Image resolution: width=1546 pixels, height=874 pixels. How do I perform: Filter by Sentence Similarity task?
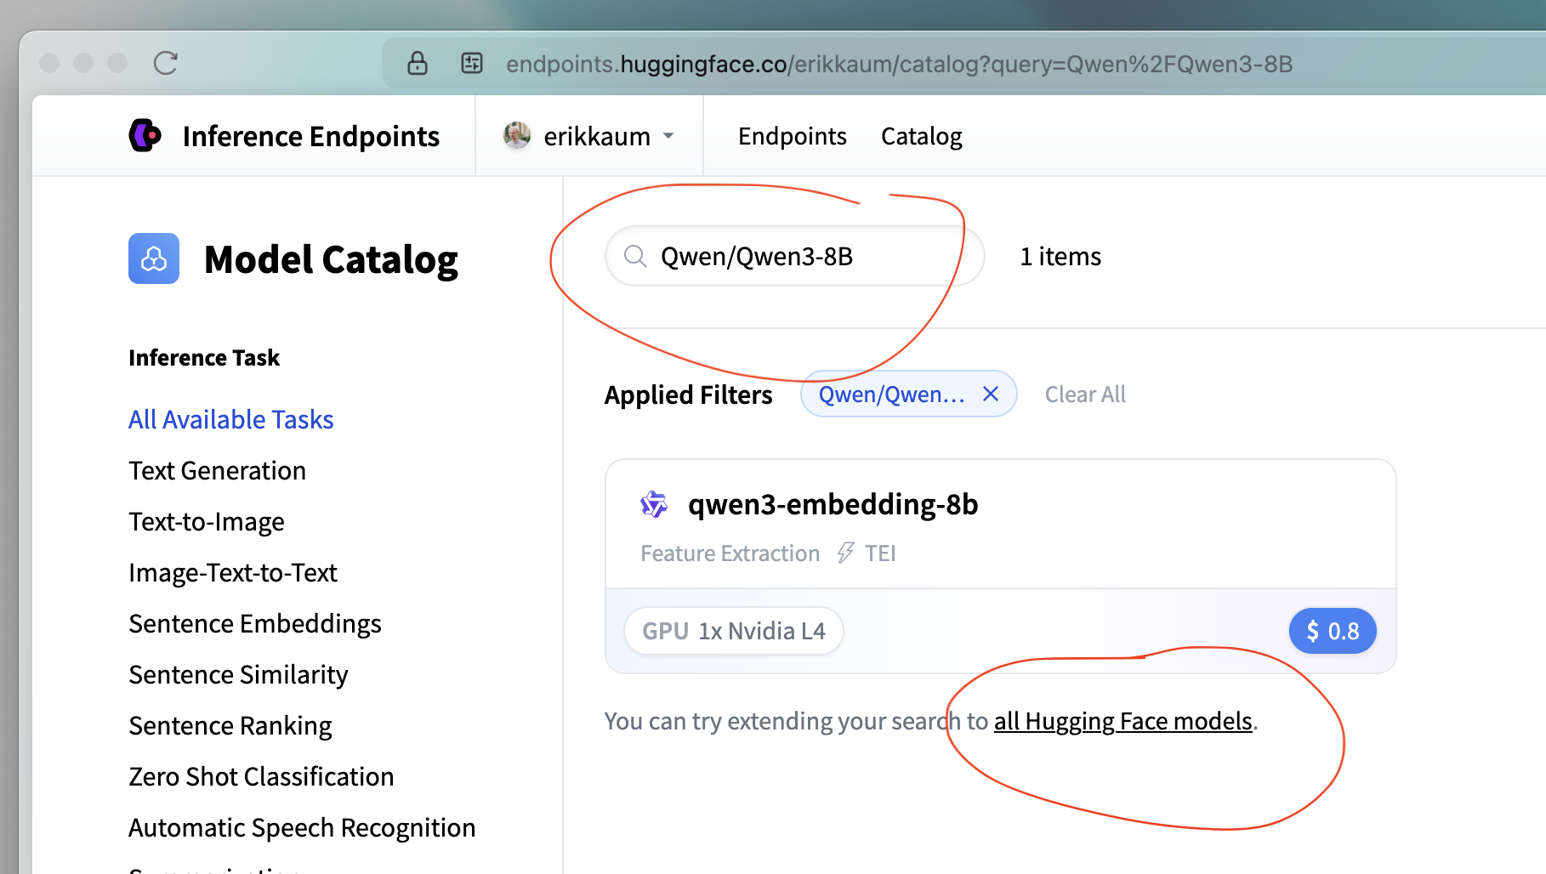[x=238, y=675]
